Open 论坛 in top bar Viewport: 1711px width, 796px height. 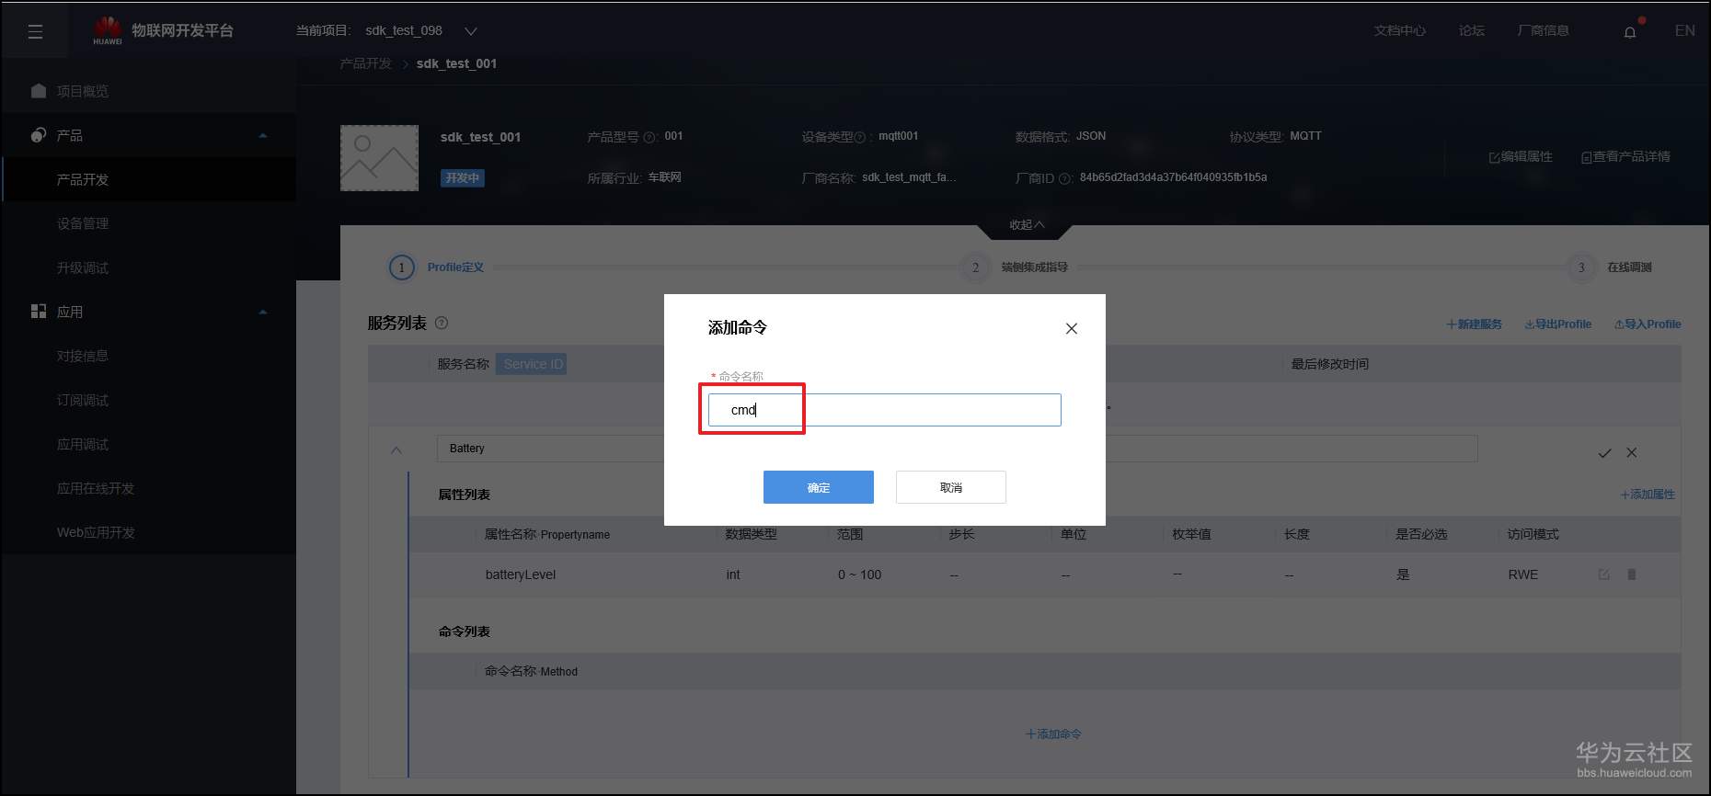tap(1472, 31)
